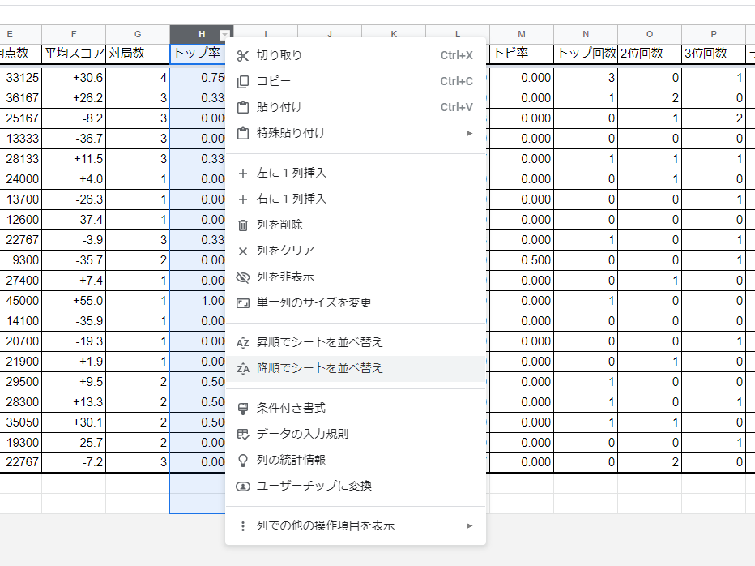Sort sheet descending with 降順でシートを並べ替え
Screen dimensions: 755x566
[x=356, y=368]
